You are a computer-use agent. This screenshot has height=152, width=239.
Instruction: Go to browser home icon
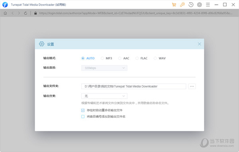point(5,13)
